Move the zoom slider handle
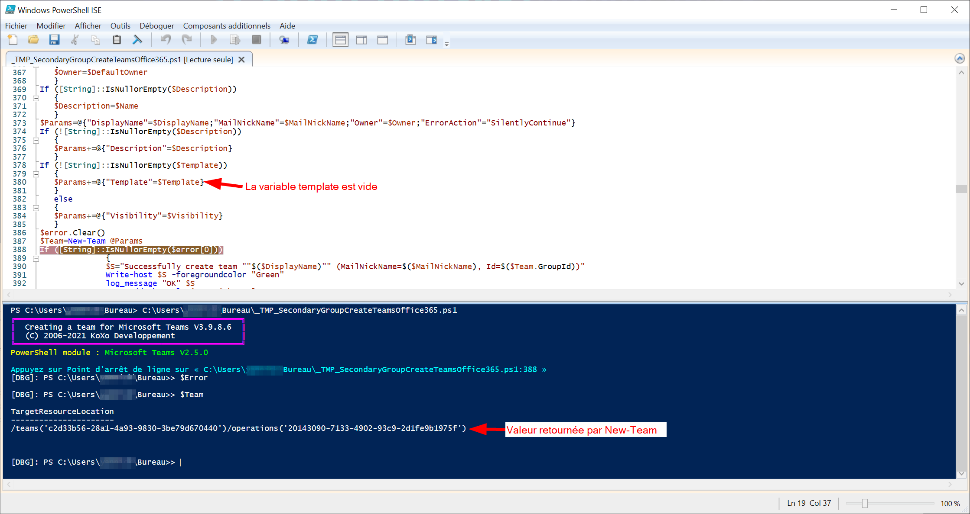 (865, 503)
